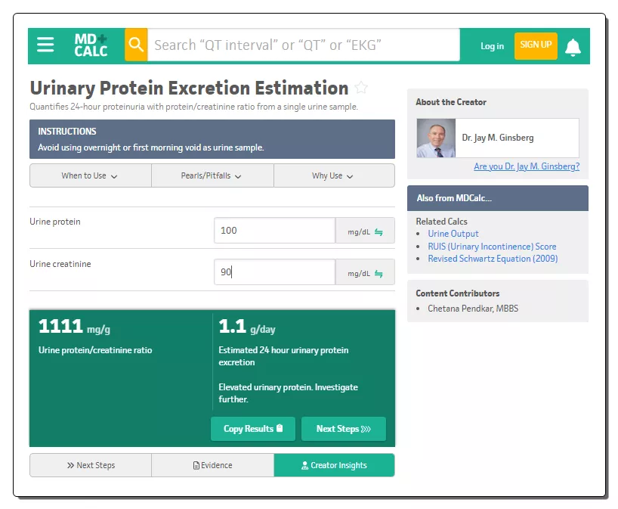
Task: Select the 1.1 g/day result
Action: tap(247, 327)
